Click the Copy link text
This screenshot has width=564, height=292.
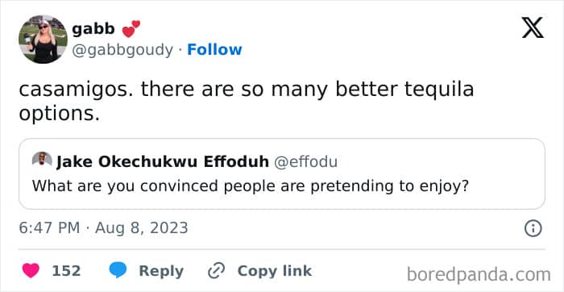[275, 271]
